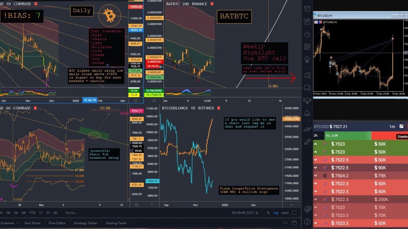The height and width of the screenshot is (229, 408).
Task: Expand the $7504.2 $75K trade row chevron
Action: coord(316,176)
